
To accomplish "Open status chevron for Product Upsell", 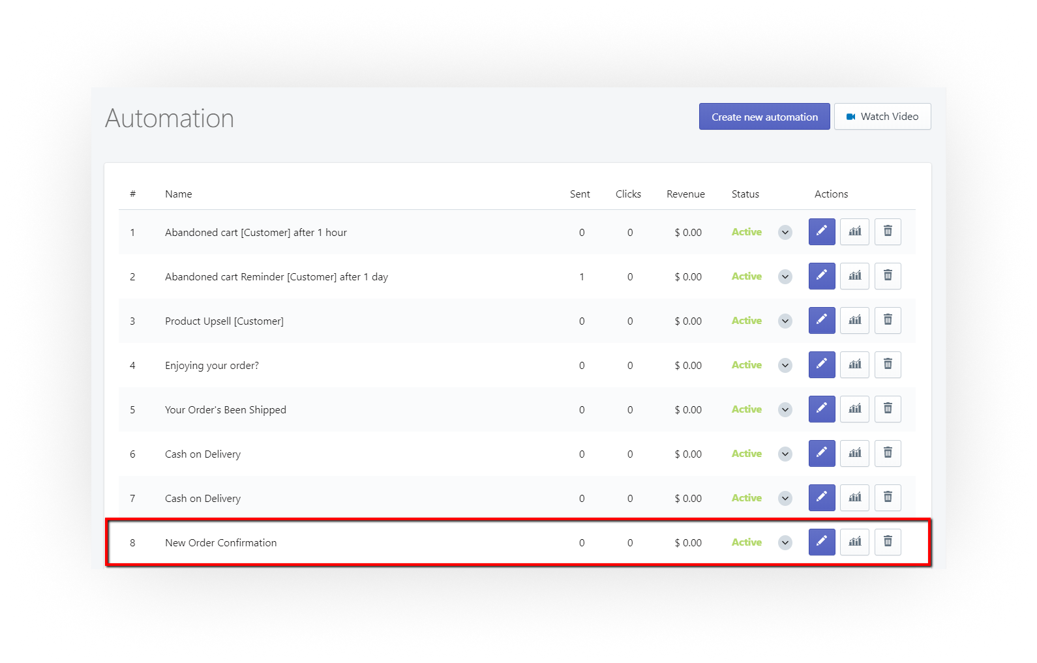I will point(785,321).
